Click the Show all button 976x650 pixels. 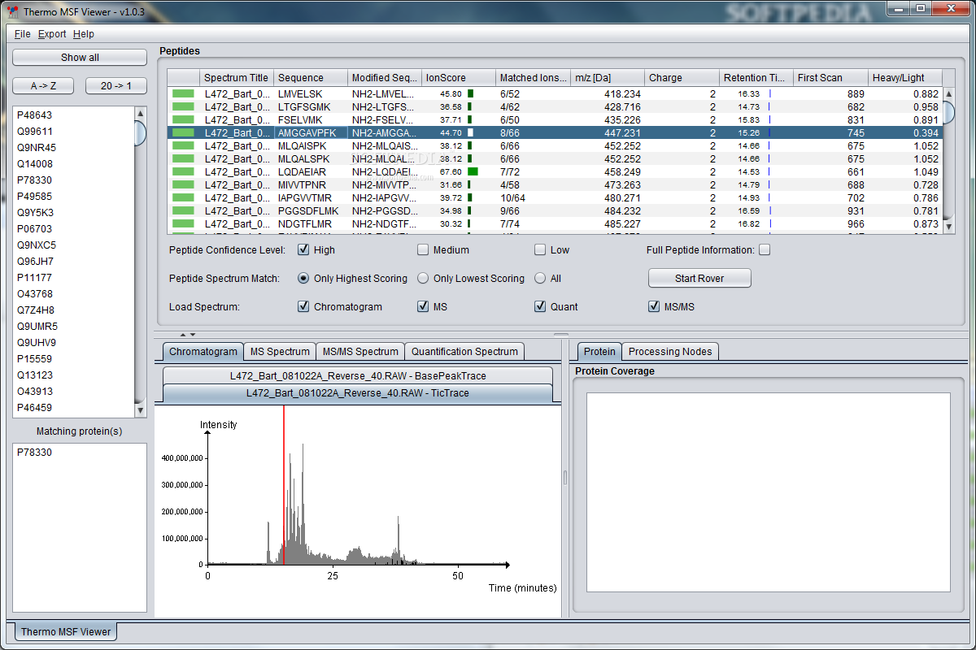click(80, 58)
